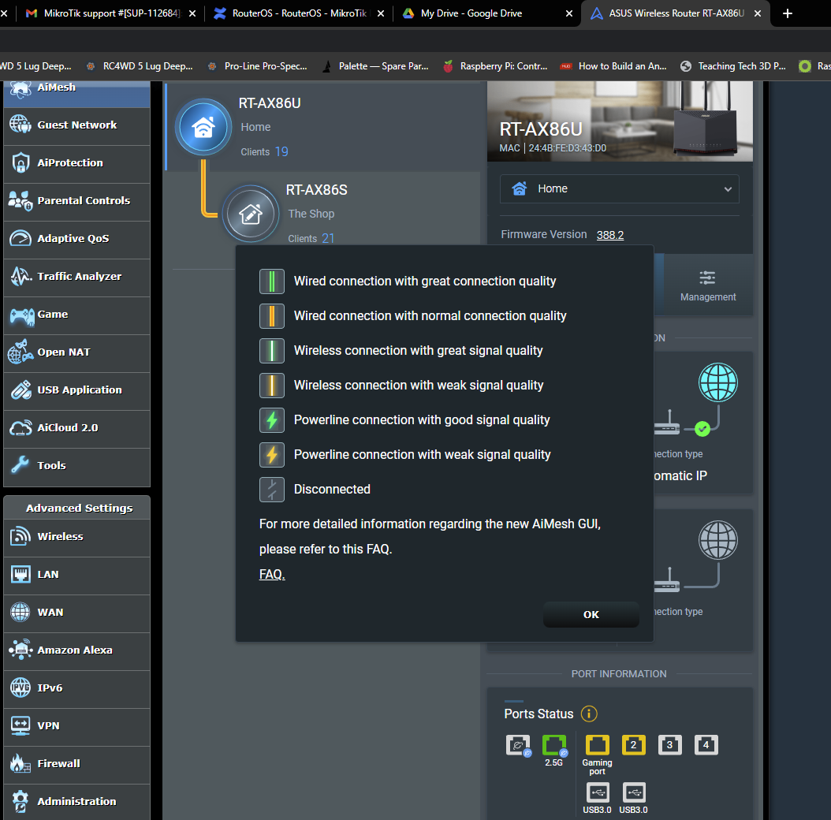Open the FAQ link in dialog
Image resolution: width=831 pixels, height=820 pixels.
pyautogui.click(x=272, y=574)
